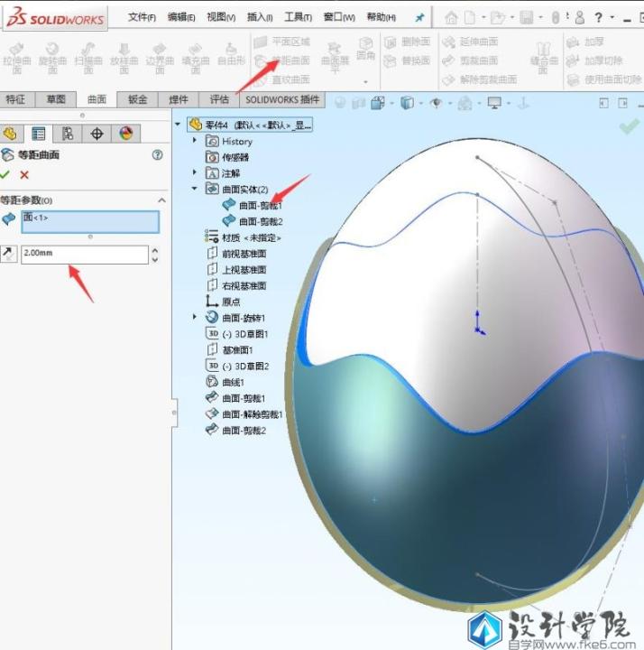Viewport: 644px width, 650px height.
Task: Click the flip offset direction button
Action: click(9, 255)
